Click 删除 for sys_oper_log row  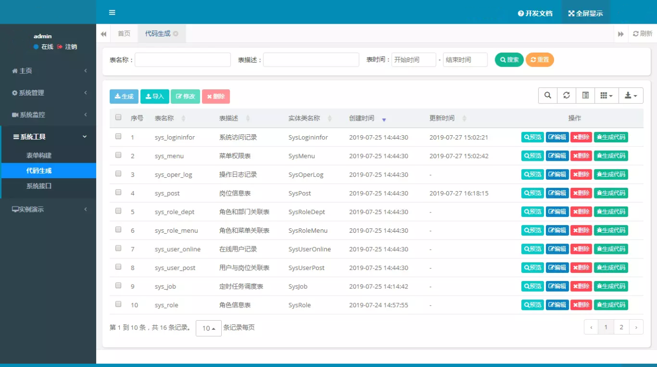pos(581,174)
